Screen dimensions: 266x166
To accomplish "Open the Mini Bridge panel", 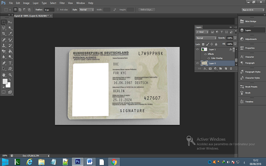I will coord(251,21).
